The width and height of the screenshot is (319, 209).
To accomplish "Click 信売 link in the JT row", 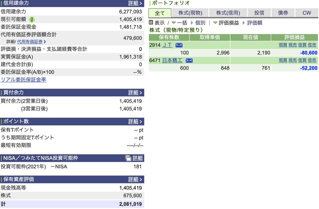I will (x=312, y=45).
